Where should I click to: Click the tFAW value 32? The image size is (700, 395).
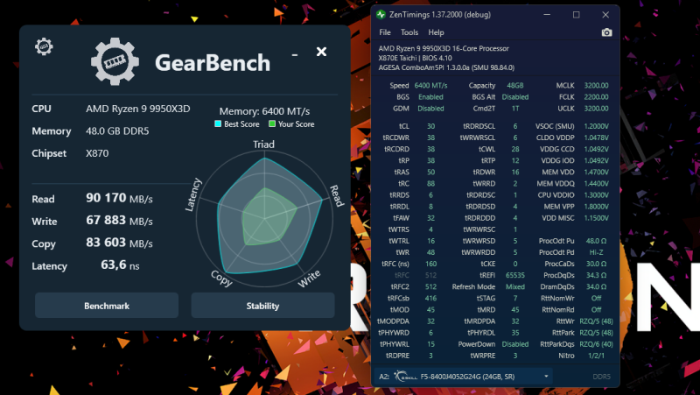[x=430, y=218]
